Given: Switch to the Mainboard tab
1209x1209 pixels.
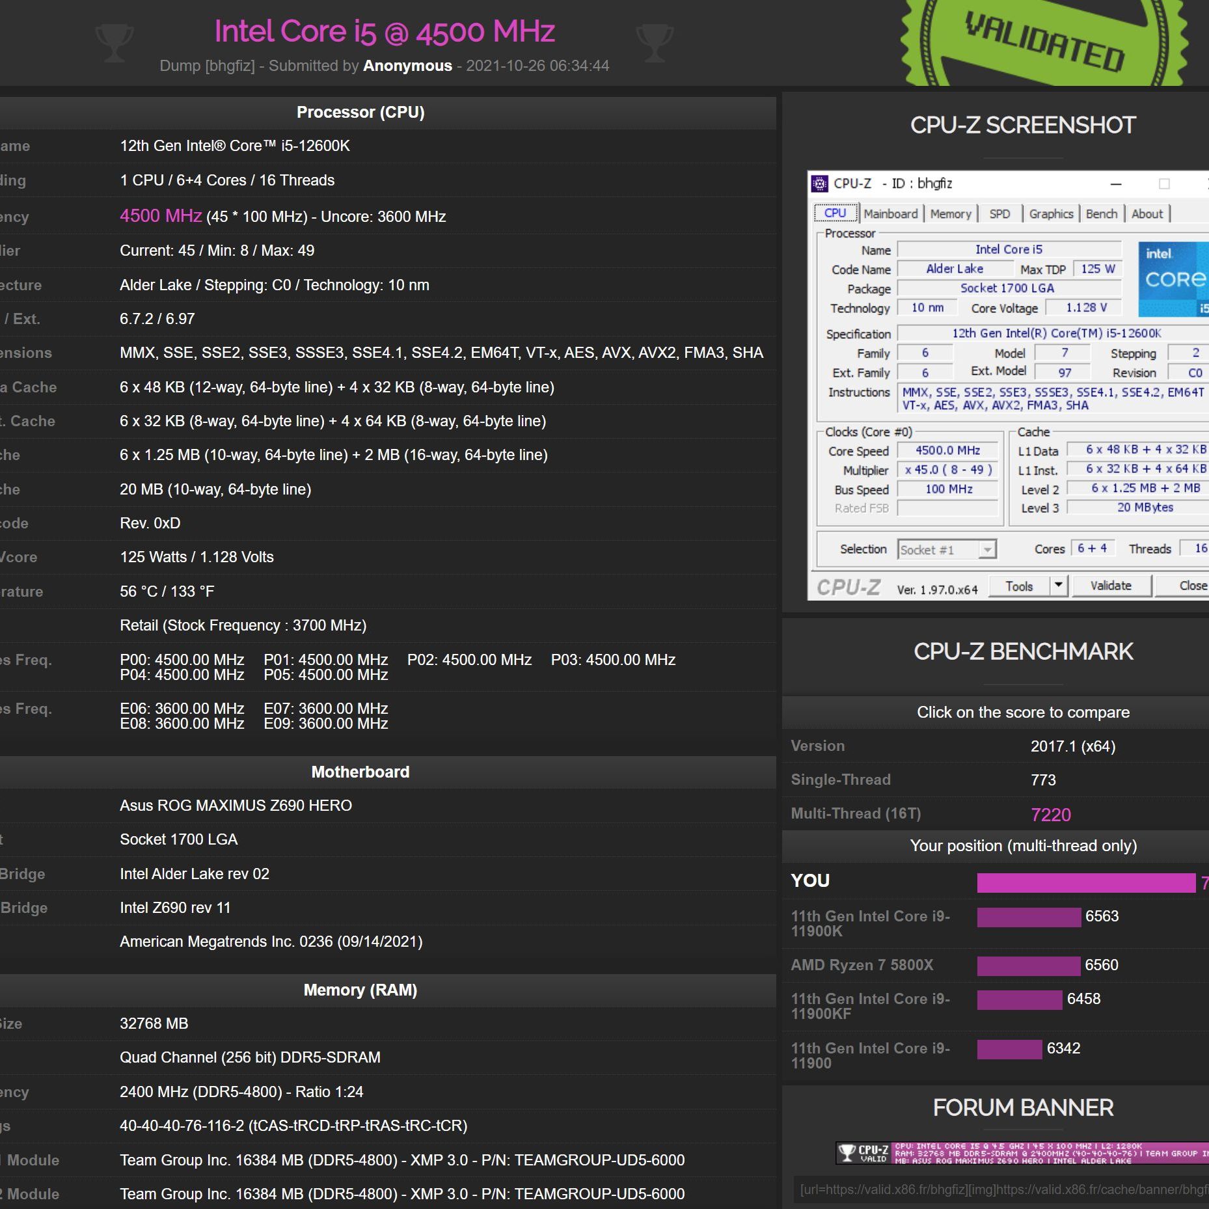Looking at the screenshot, I should pyautogui.click(x=890, y=214).
